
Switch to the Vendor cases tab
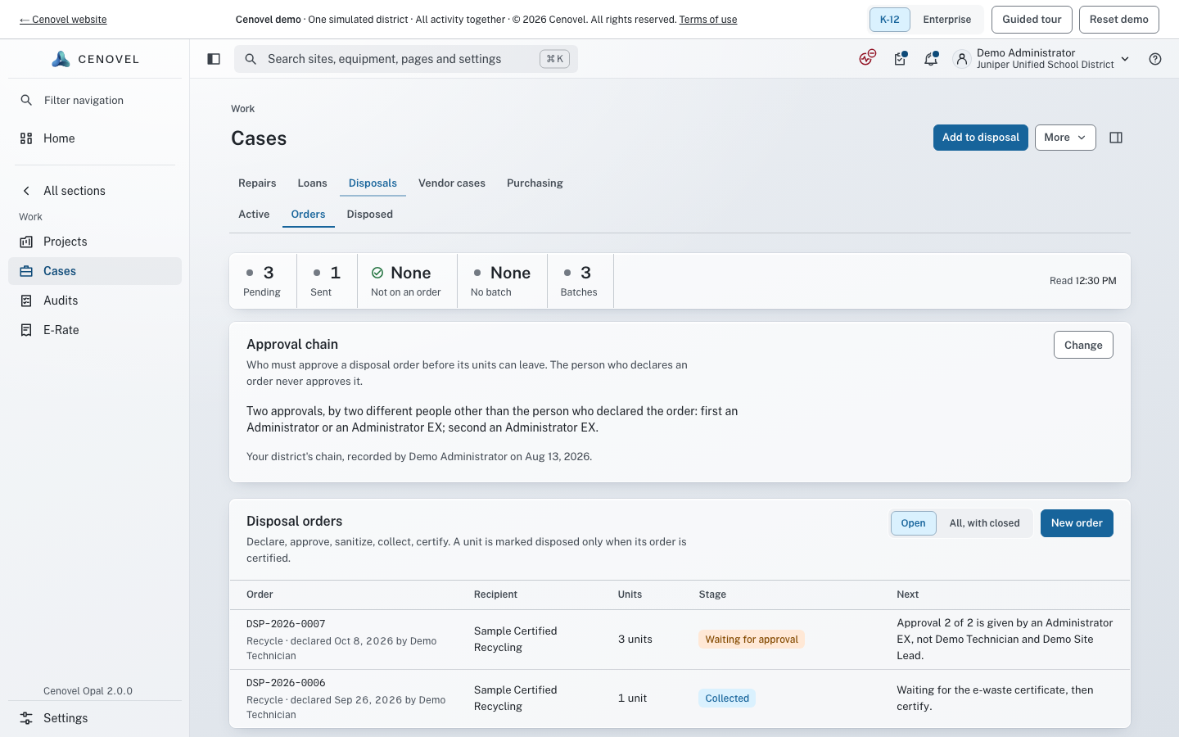[x=452, y=183]
